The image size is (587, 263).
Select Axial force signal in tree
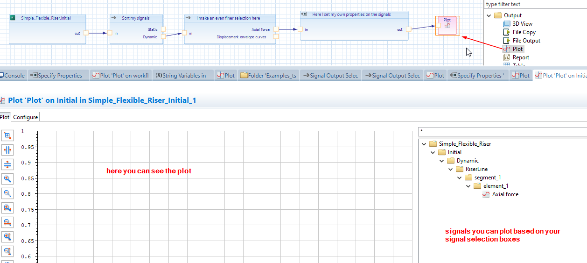coord(505,194)
